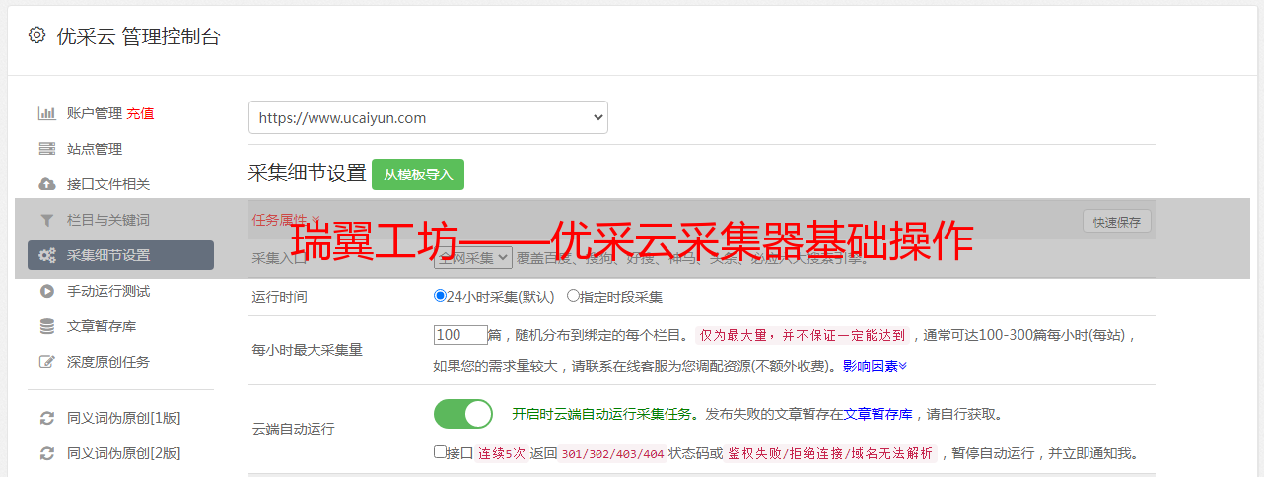Open 账户管理 in the sidebar
1264x477 pixels.
point(94,113)
